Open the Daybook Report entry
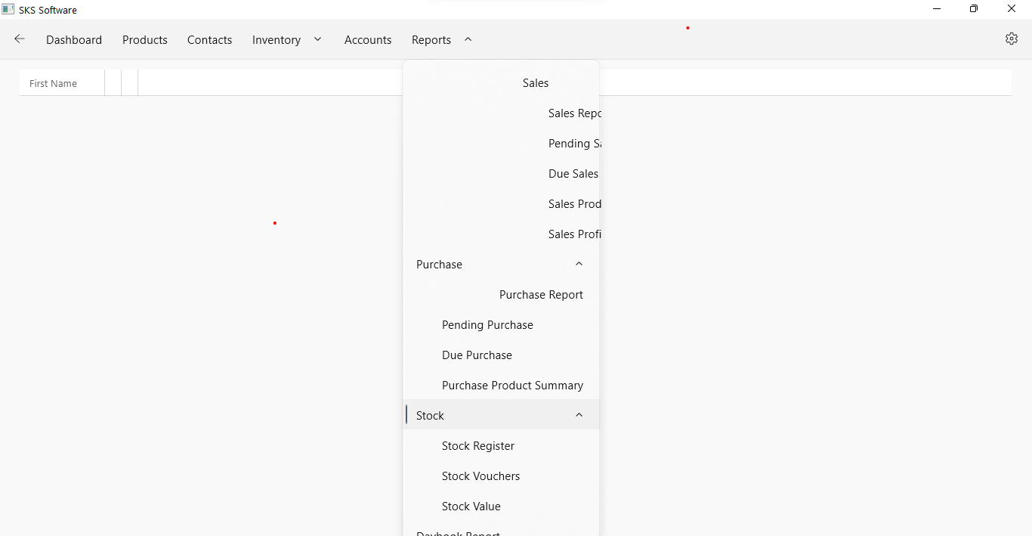 click(x=459, y=533)
